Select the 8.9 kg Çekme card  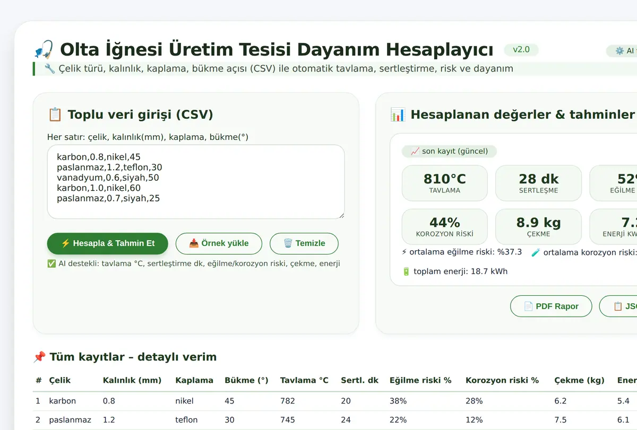point(538,226)
